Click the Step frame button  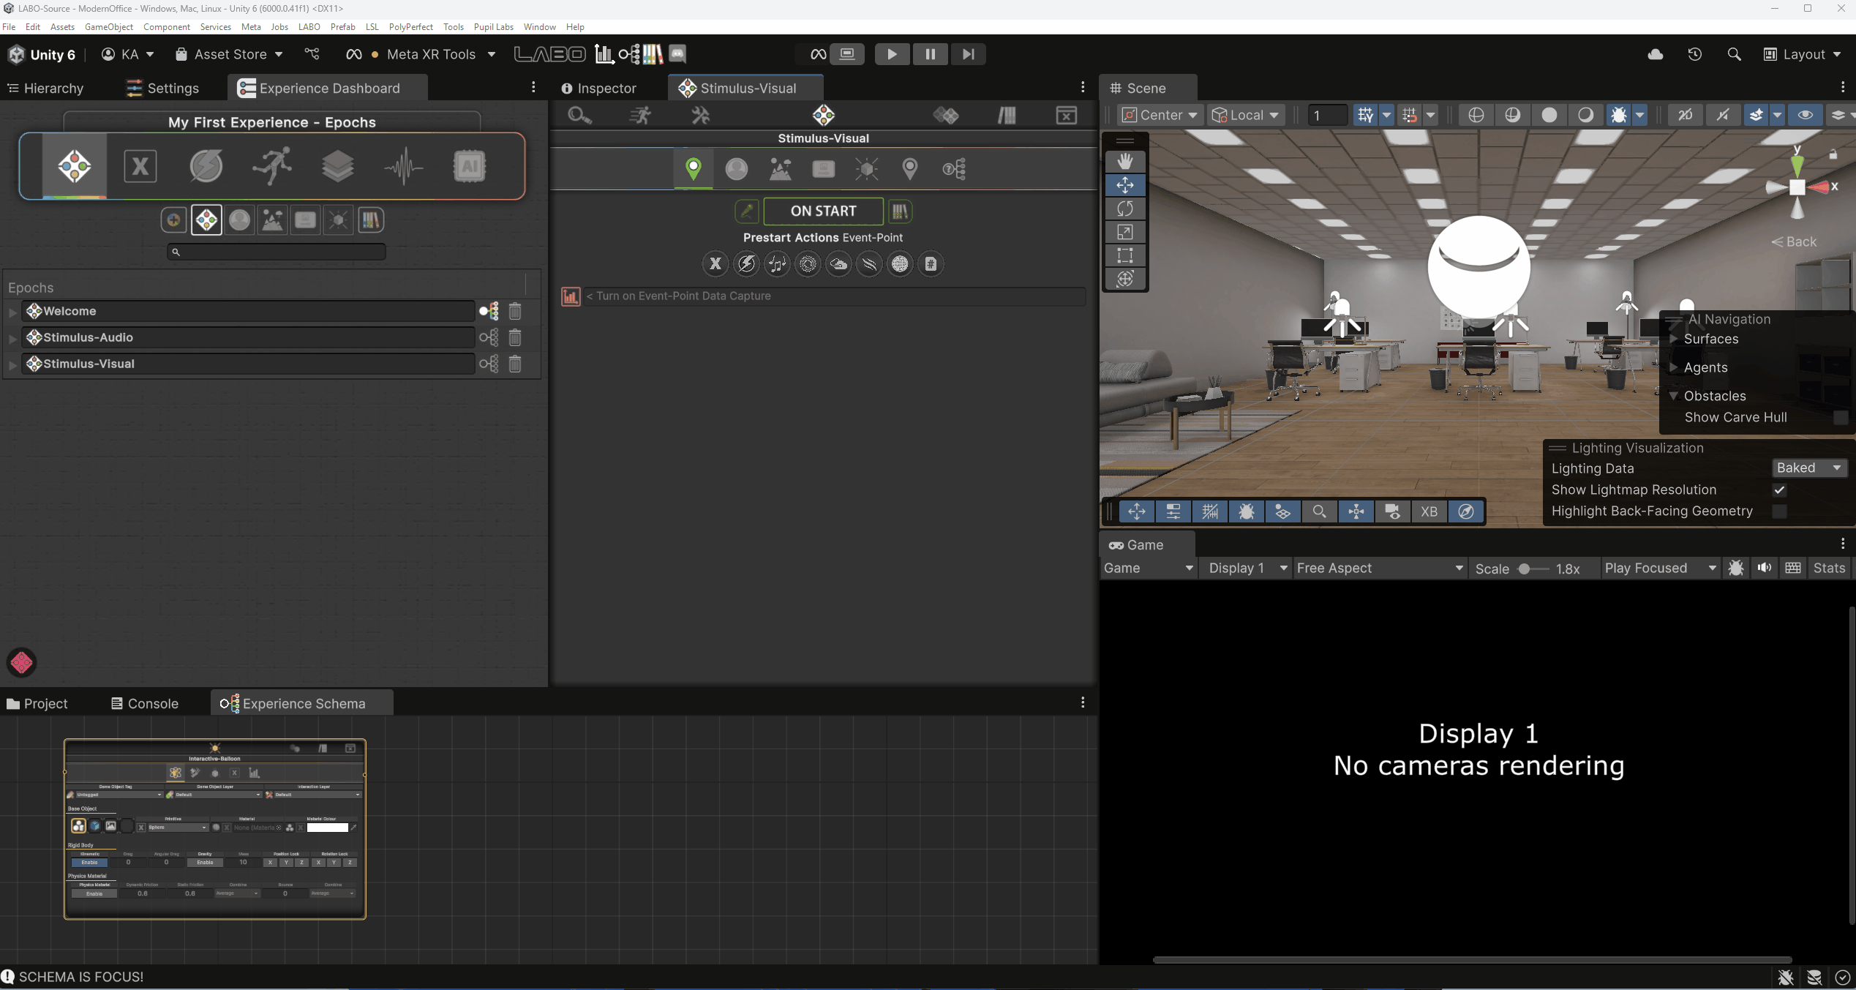click(968, 54)
